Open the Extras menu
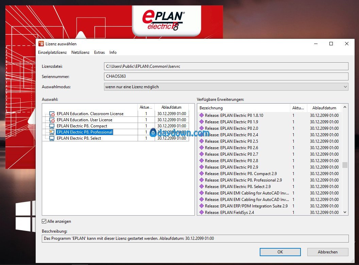This screenshot has width=359, height=265. tap(99, 52)
